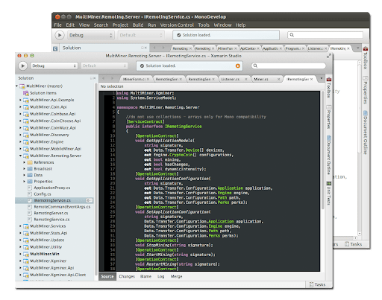Open the Debug configuration dropdown in Xamarin
Viewport: 382px width, 300px height.
54,66
